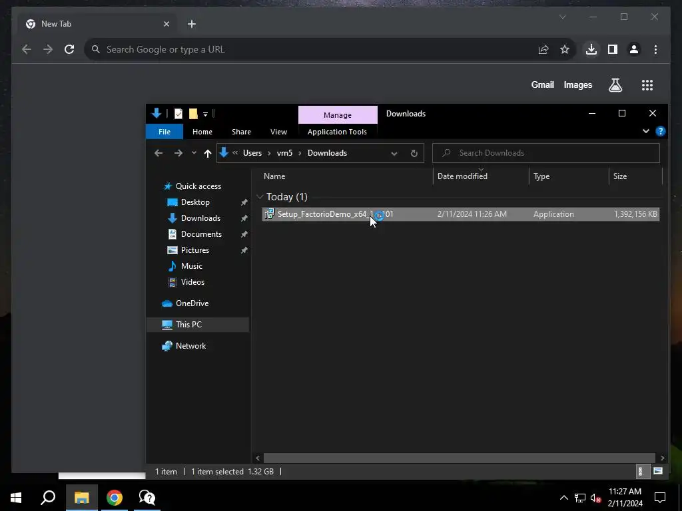Open the Windows Start menu

point(16,498)
